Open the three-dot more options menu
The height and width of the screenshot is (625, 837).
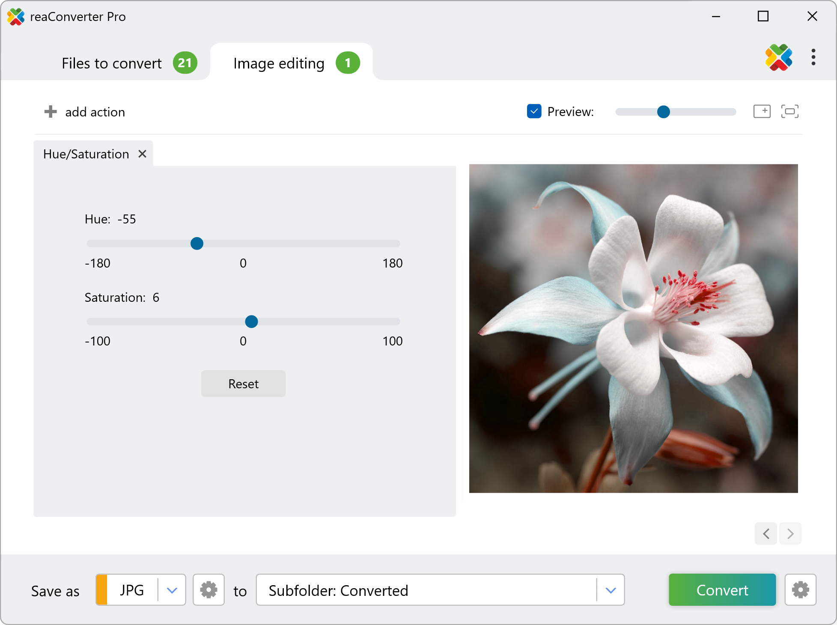point(813,57)
